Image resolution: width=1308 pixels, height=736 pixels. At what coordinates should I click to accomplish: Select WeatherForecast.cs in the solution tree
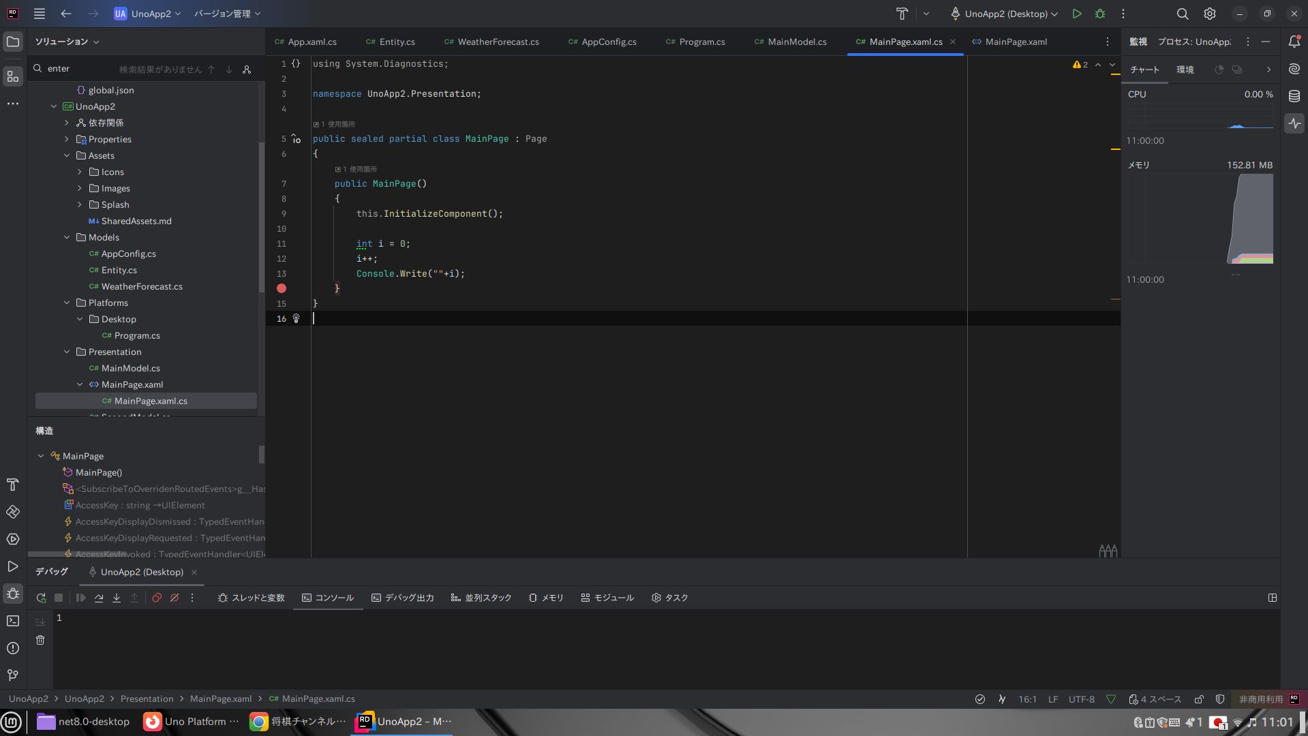click(142, 286)
